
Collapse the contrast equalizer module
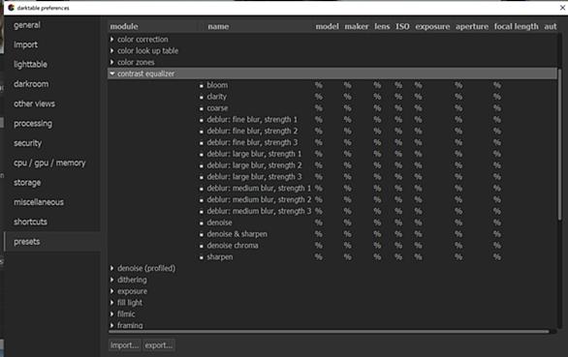[112, 74]
